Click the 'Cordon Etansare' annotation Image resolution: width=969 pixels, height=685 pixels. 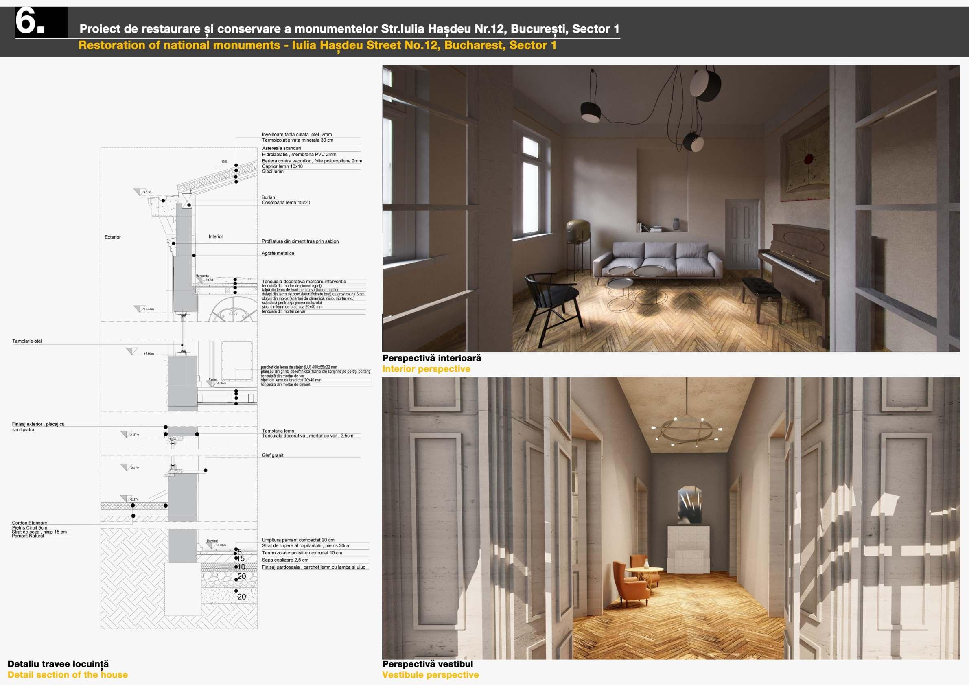click(30, 523)
